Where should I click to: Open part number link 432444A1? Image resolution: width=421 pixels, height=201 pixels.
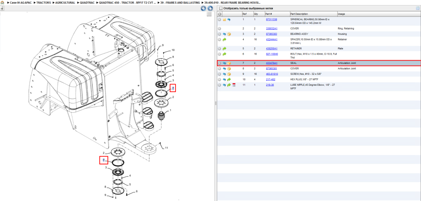click(272, 40)
